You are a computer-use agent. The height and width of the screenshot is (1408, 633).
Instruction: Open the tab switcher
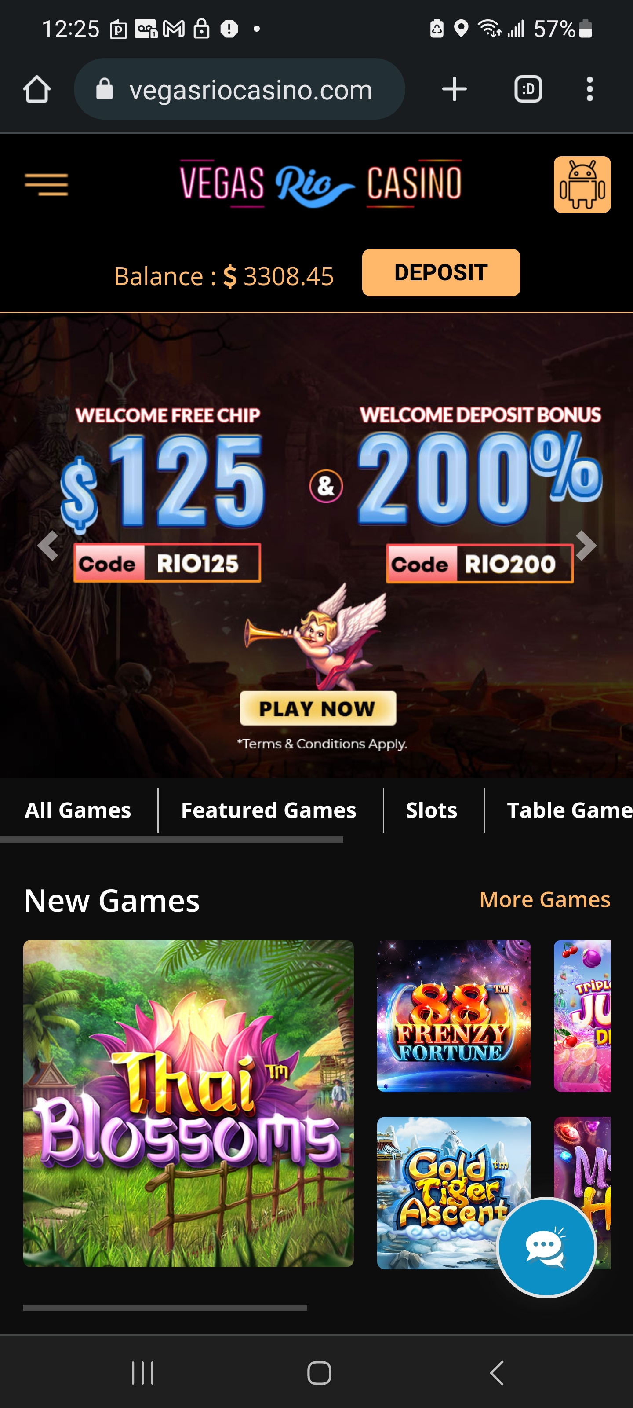pyautogui.click(x=528, y=89)
